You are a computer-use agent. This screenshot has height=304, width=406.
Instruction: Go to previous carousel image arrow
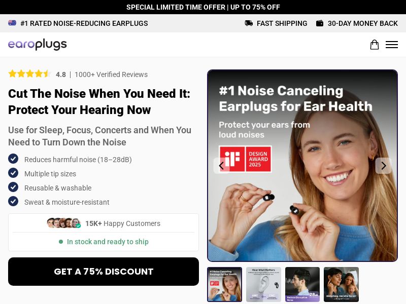[x=221, y=166]
